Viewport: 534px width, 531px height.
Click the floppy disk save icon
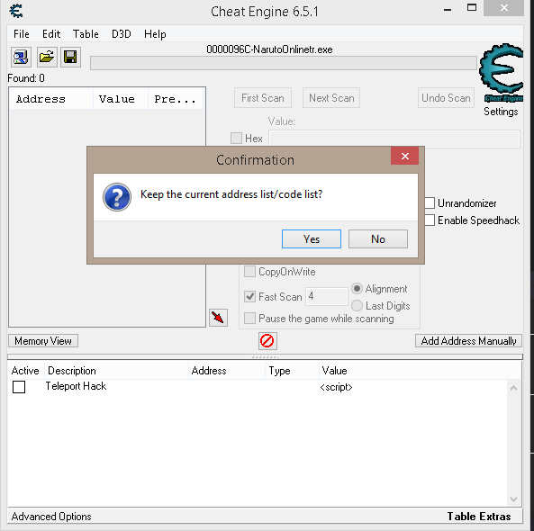pyautogui.click(x=70, y=57)
